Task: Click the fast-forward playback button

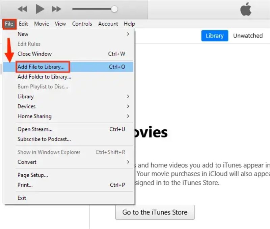Action: click(56, 9)
